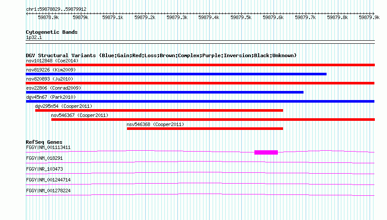Click the 59879.4k ruler label
This screenshot has width=387, height=220.
(209, 17)
